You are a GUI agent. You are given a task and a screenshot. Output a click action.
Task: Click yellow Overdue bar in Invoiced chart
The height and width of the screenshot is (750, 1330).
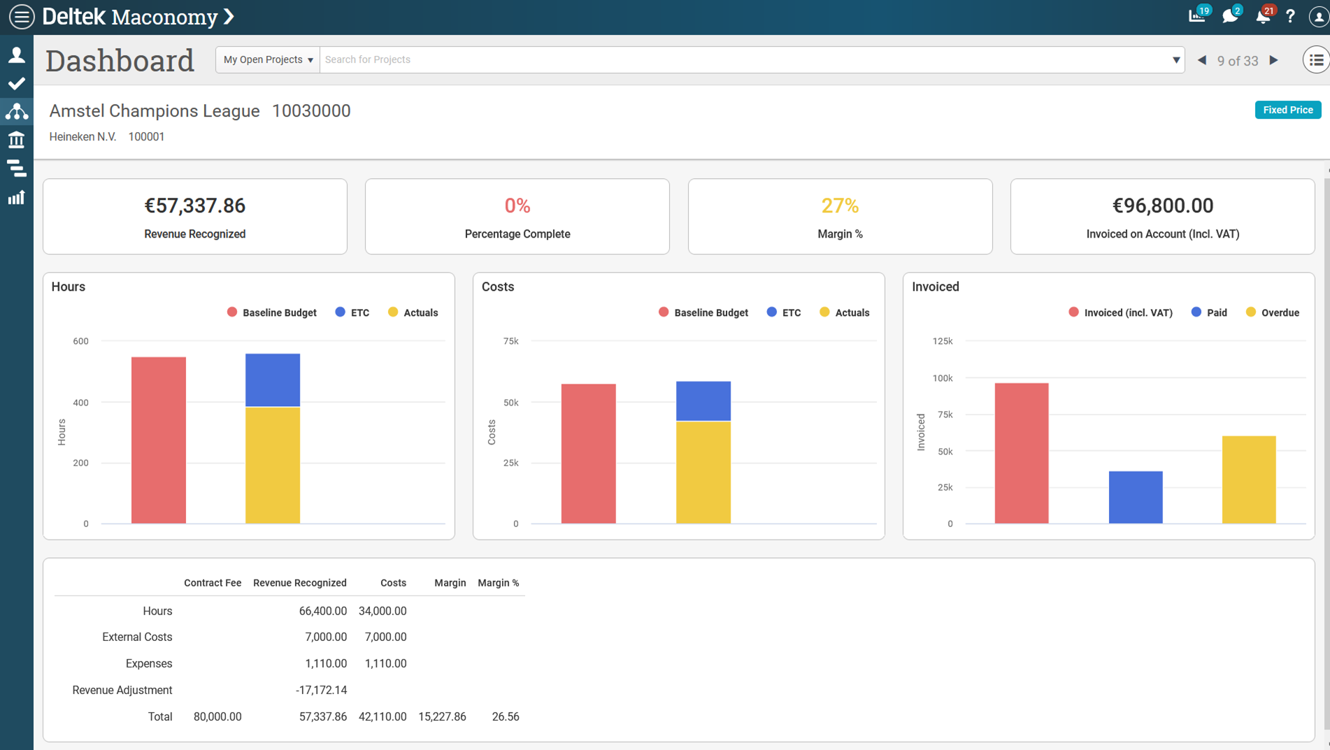click(x=1249, y=479)
